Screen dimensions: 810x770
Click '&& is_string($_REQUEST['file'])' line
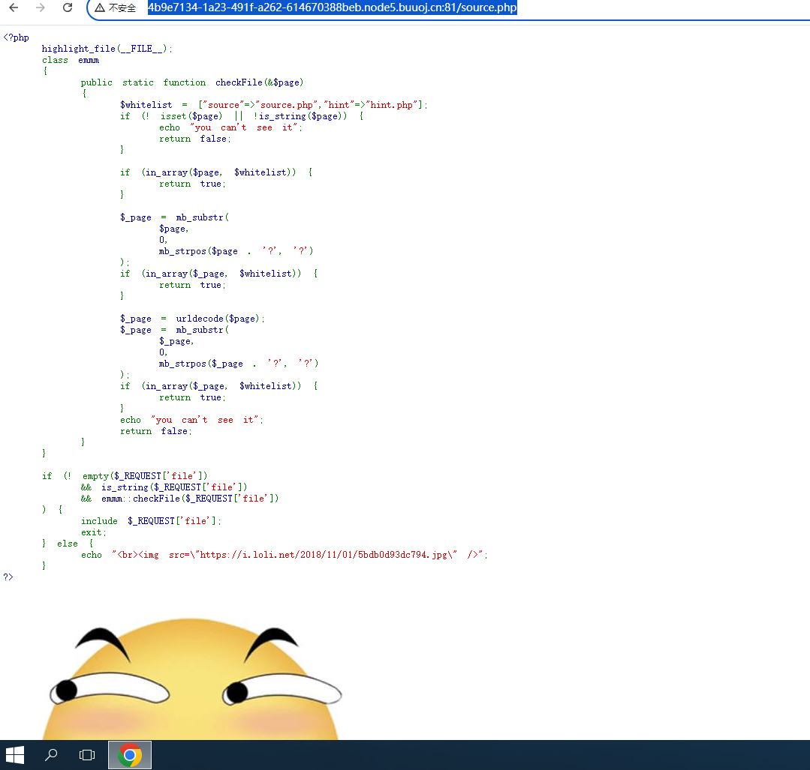pos(164,487)
